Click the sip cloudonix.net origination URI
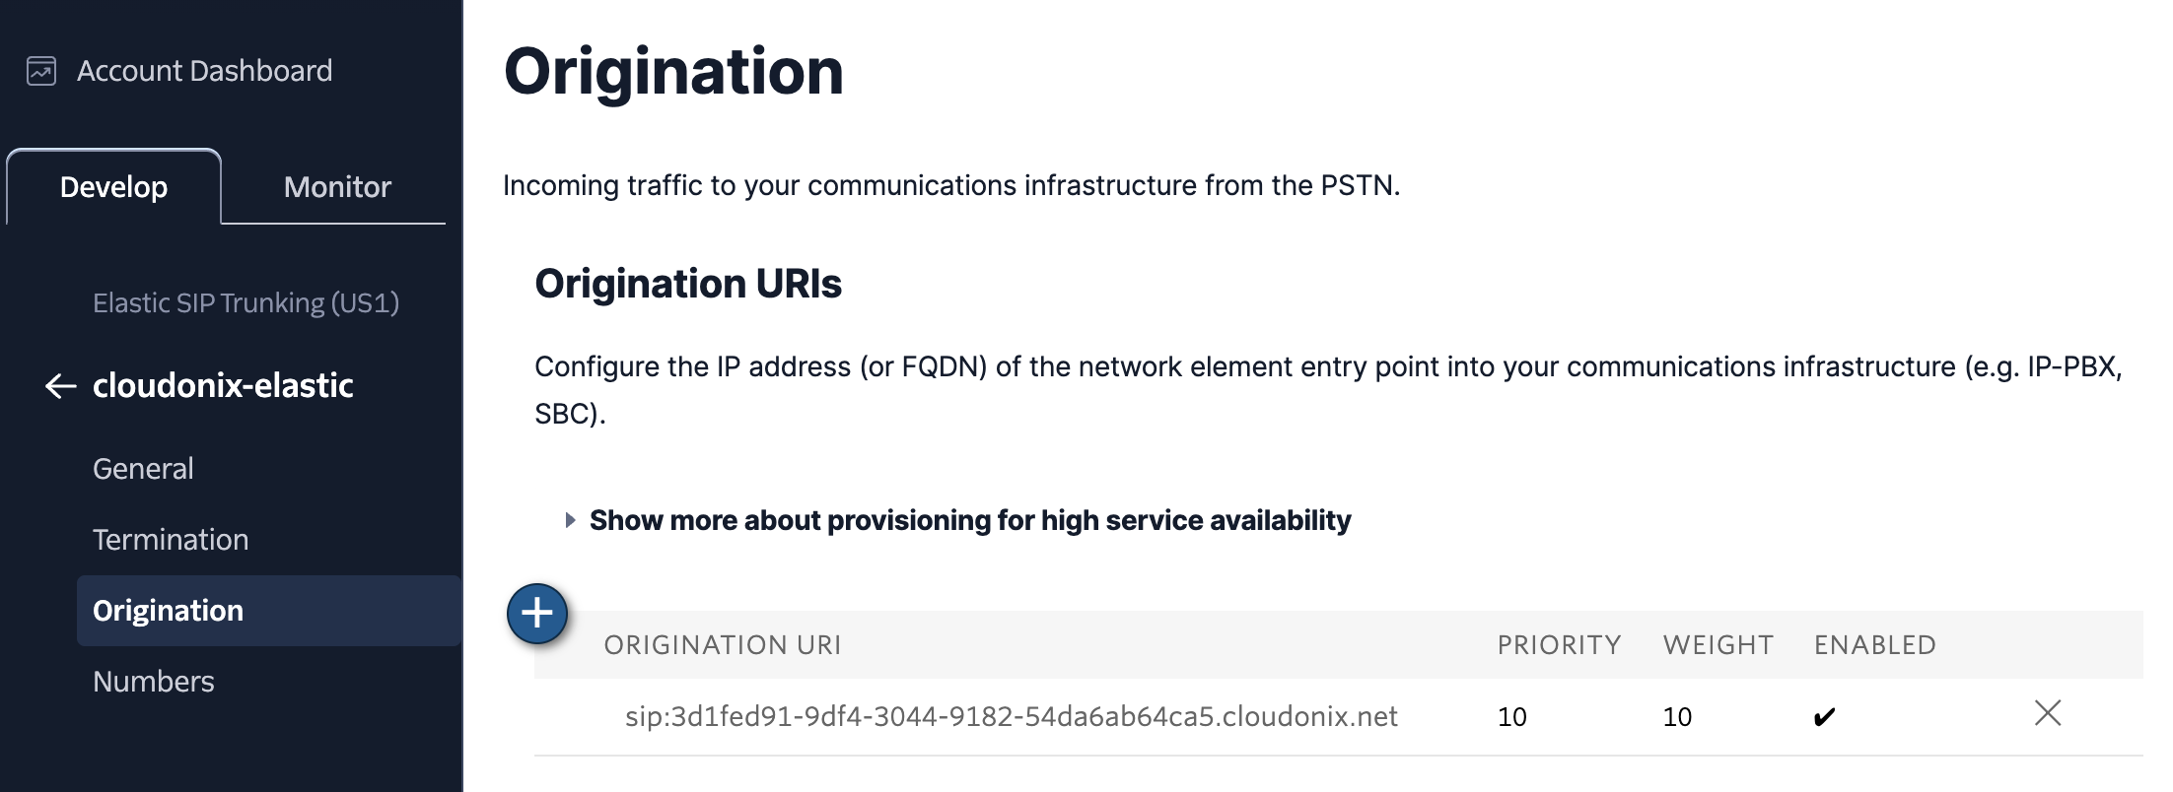 [x=1011, y=717]
